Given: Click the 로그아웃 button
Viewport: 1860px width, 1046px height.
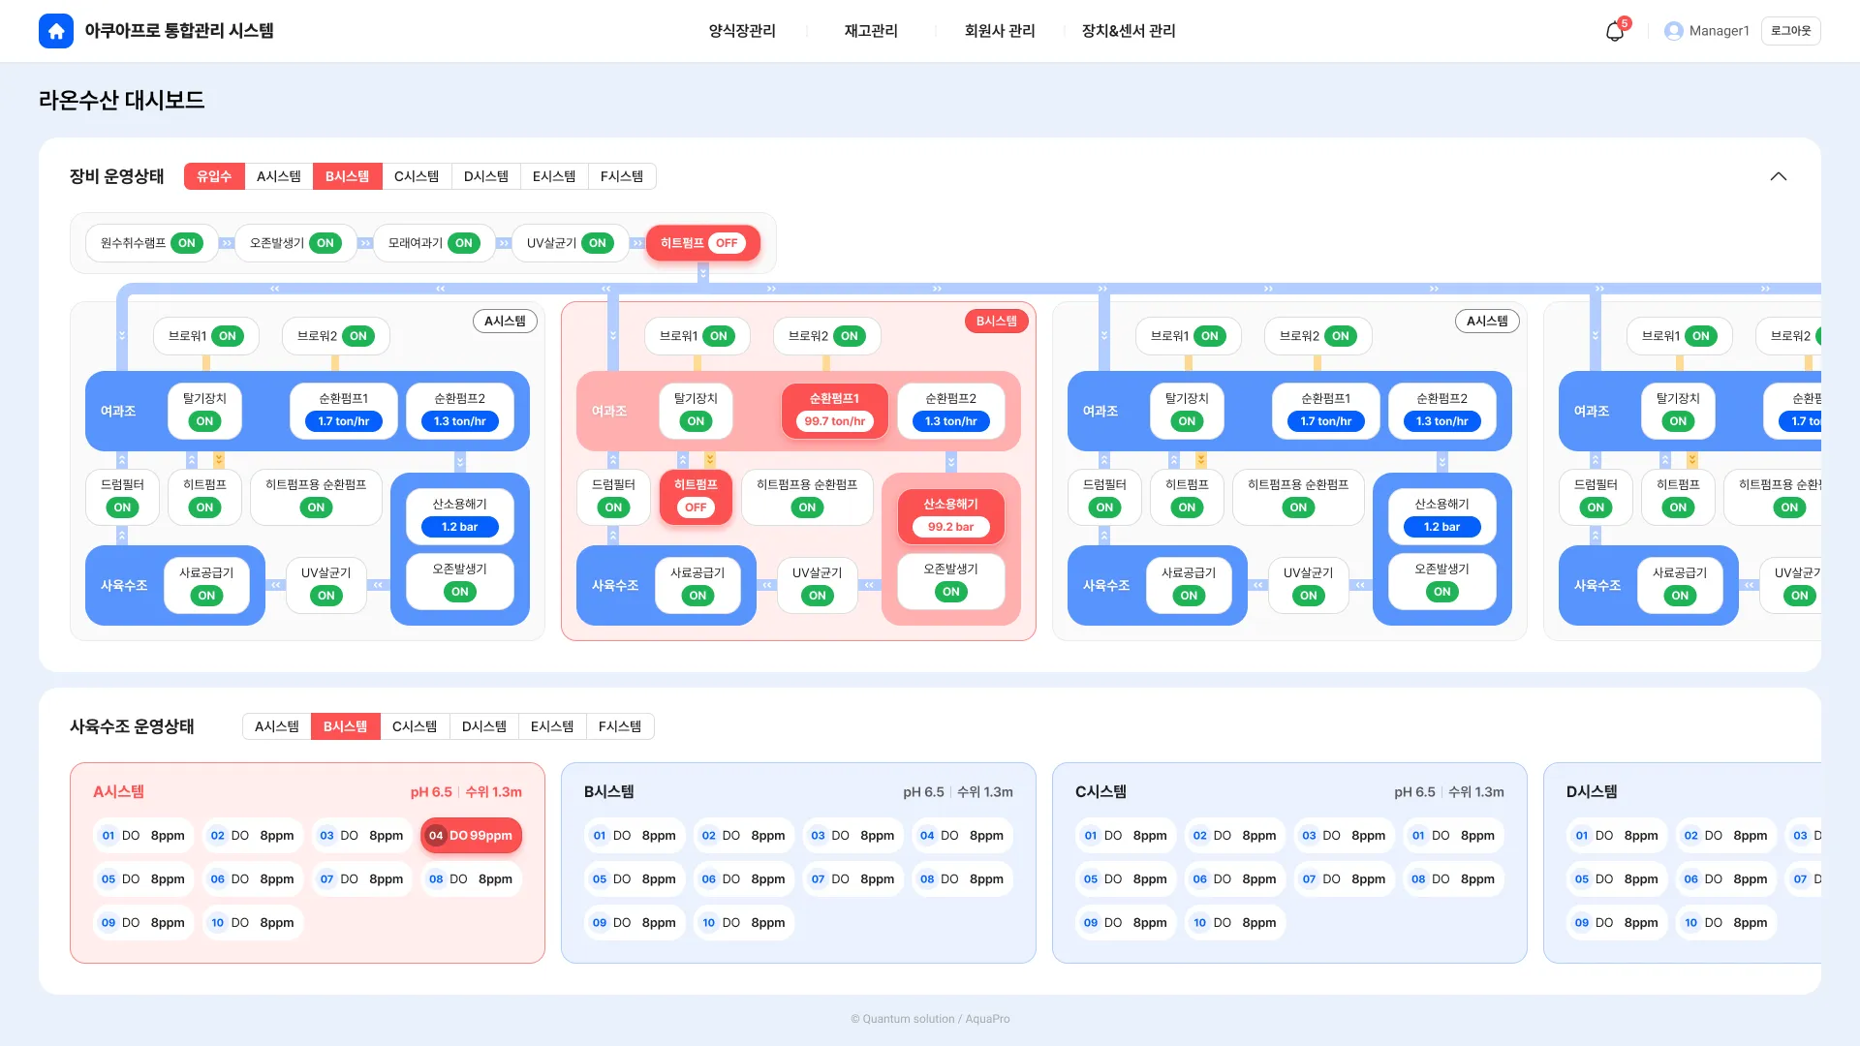Looking at the screenshot, I should [x=1790, y=31].
